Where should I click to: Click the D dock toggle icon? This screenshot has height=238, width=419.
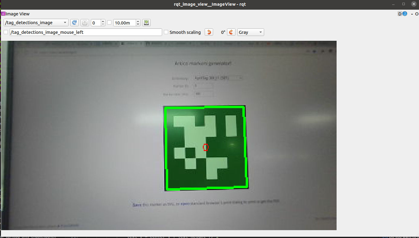[x=400, y=14]
